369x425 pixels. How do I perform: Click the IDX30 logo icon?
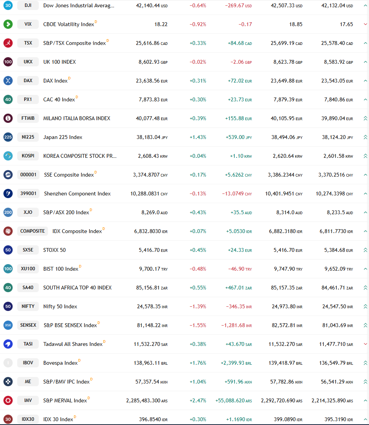[8, 419]
